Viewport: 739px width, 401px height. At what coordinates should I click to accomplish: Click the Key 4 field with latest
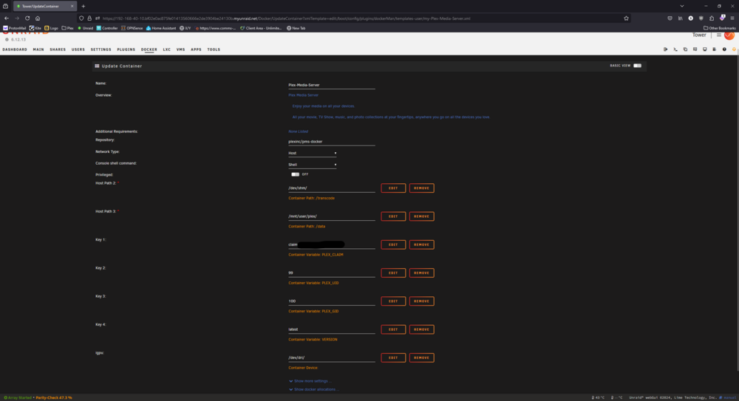point(332,329)
